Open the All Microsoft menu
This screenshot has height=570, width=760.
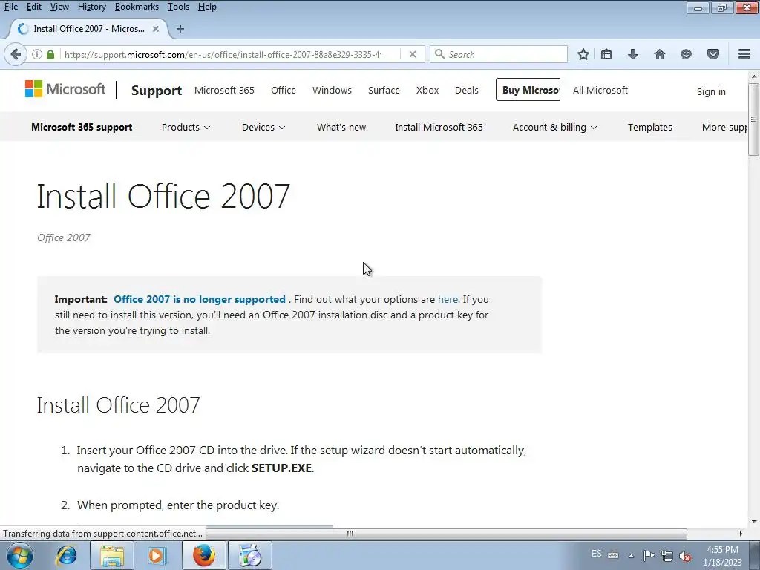coord(600,90)
